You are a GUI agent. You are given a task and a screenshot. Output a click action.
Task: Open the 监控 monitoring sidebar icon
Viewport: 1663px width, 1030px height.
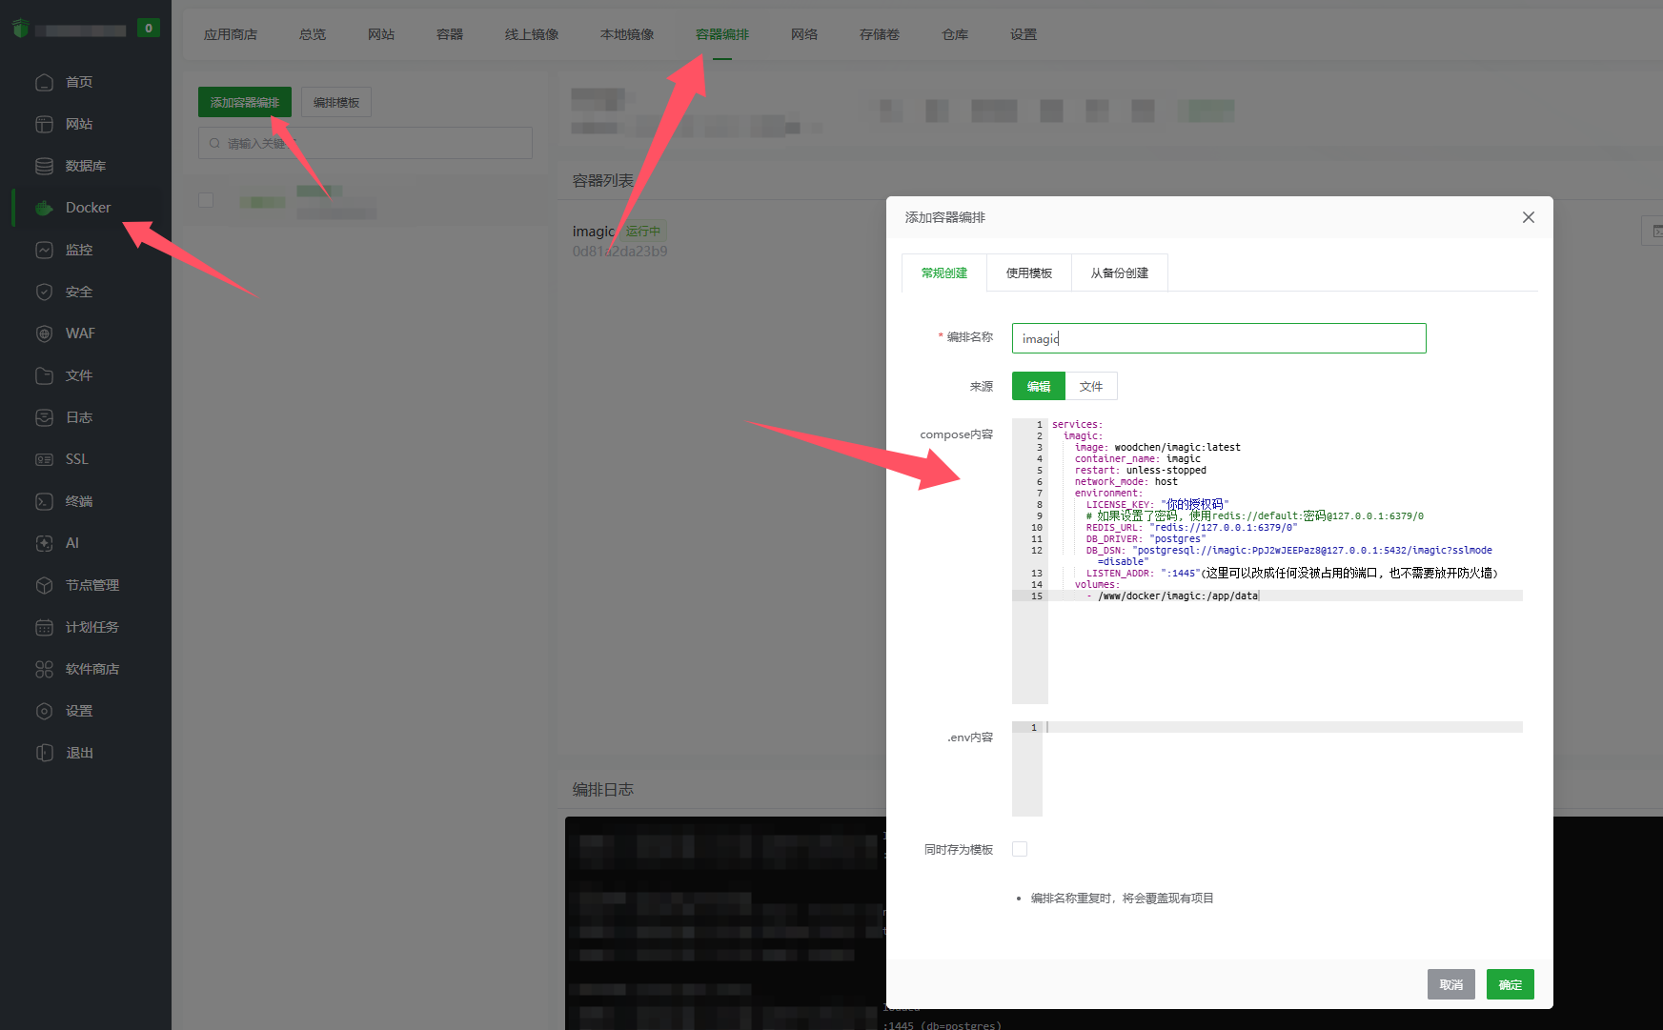pos(44,250)
